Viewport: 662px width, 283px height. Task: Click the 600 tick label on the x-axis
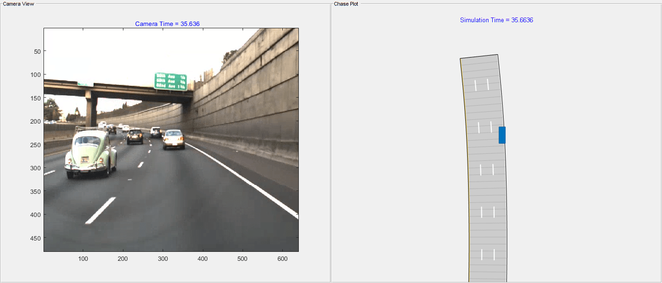[x=282, y=258]
